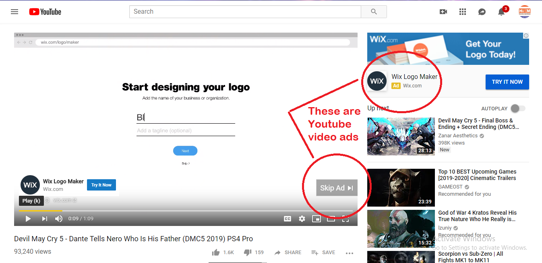Open the create video camera icon
This screenshot has height=263, width=542.
pos(443,12)
